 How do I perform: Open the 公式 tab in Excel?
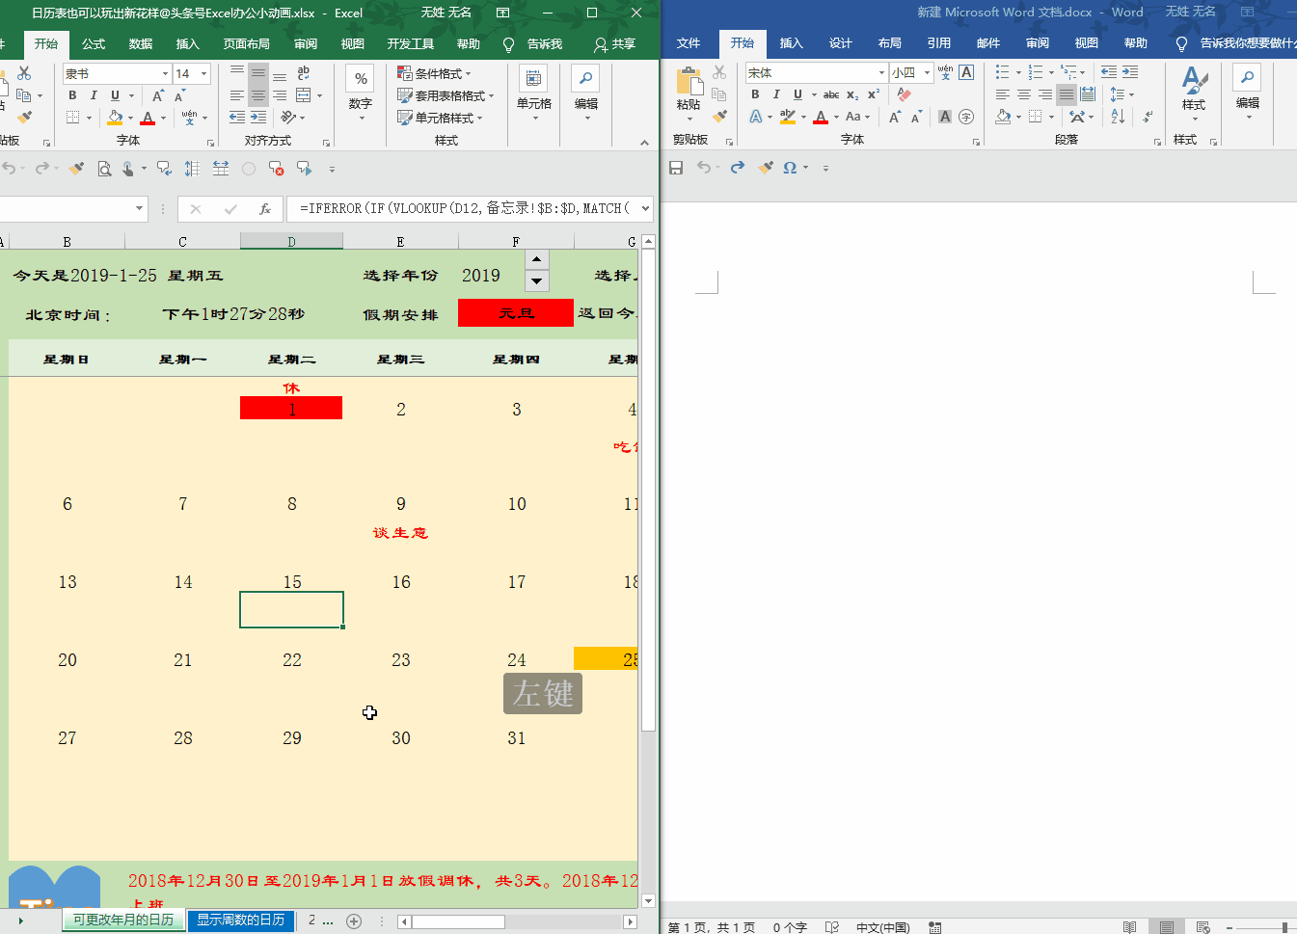pyautogui.click(x=94, y=44)
